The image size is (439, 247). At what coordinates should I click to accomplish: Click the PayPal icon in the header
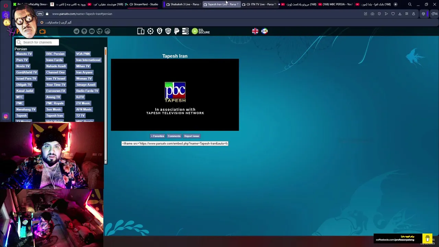tap(177, 31)
